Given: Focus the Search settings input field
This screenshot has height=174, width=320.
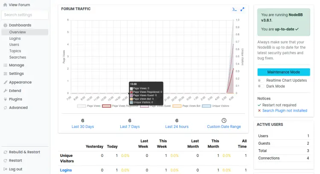Looking at the screenshot, I should [25, 15].
